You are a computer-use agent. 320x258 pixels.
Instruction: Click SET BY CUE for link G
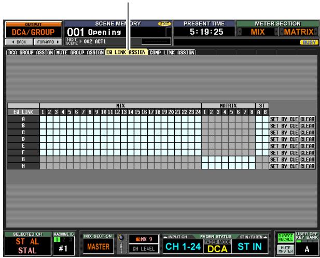point(284,160)
